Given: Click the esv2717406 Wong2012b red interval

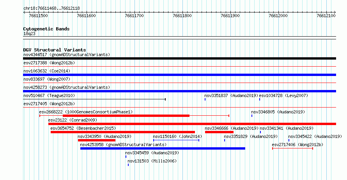Looking at the screenshot, I should tap(292, 148).
